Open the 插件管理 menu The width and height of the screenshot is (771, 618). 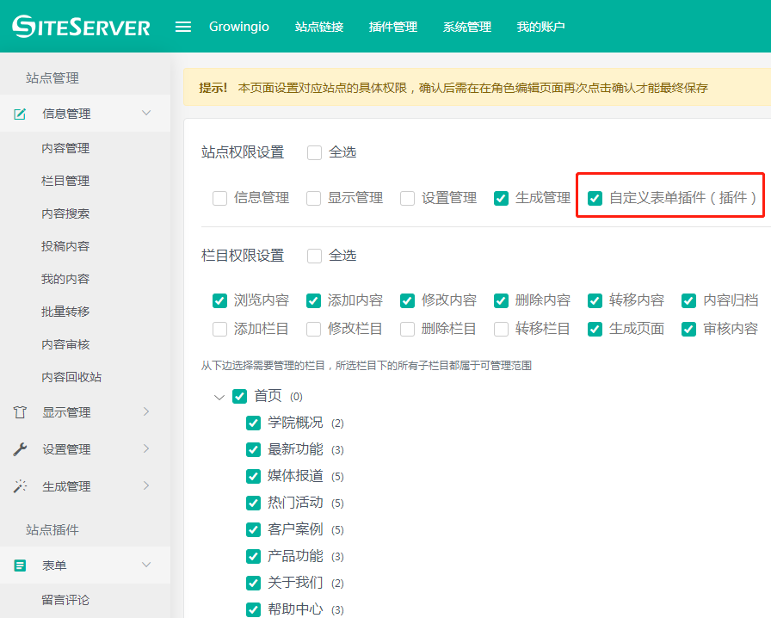393,27
